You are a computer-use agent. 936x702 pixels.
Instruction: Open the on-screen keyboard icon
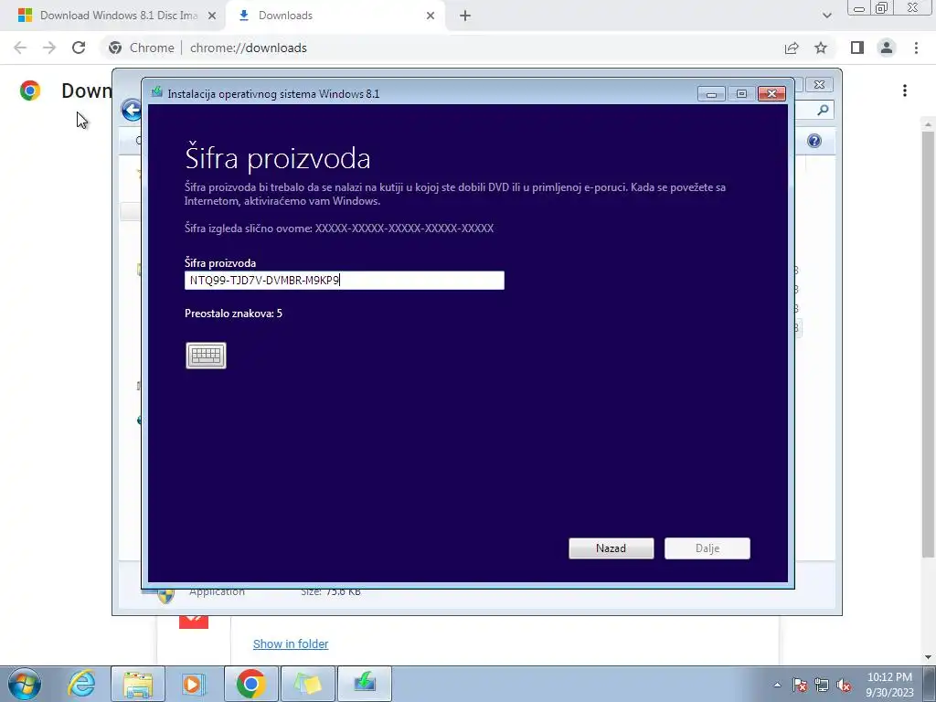coord(206,356)
